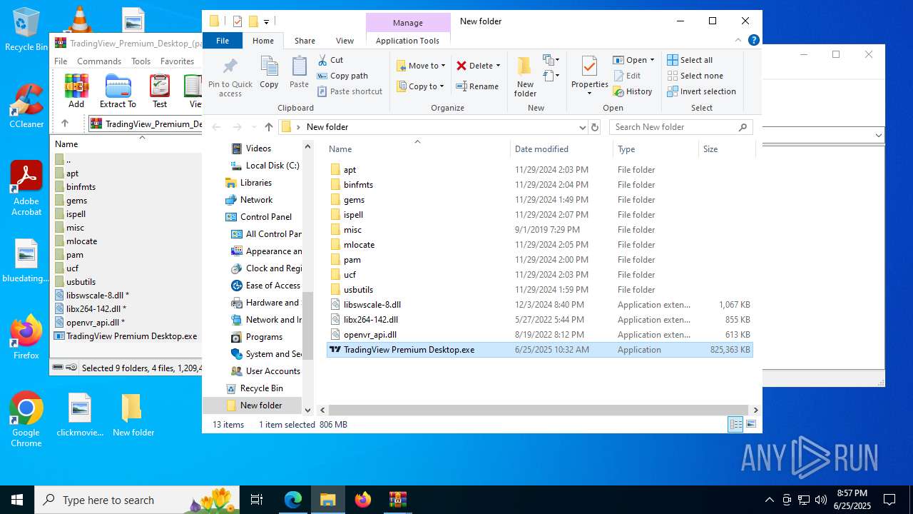This screenshot has width=913, height=514.
Task: Click the Rename ribbon command
Action: [477, 86]
